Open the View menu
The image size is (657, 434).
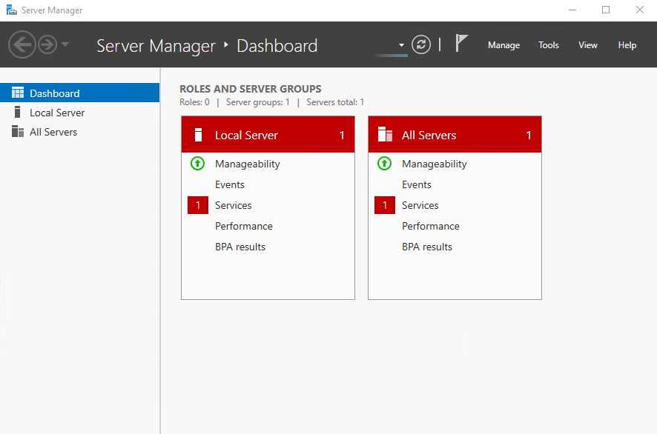pyautogui.click(x=588, y=45)
